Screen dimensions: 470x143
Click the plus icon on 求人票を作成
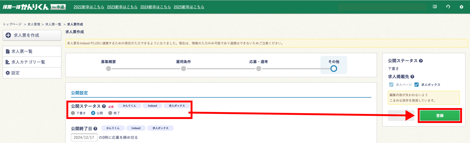tap(8, 35)
